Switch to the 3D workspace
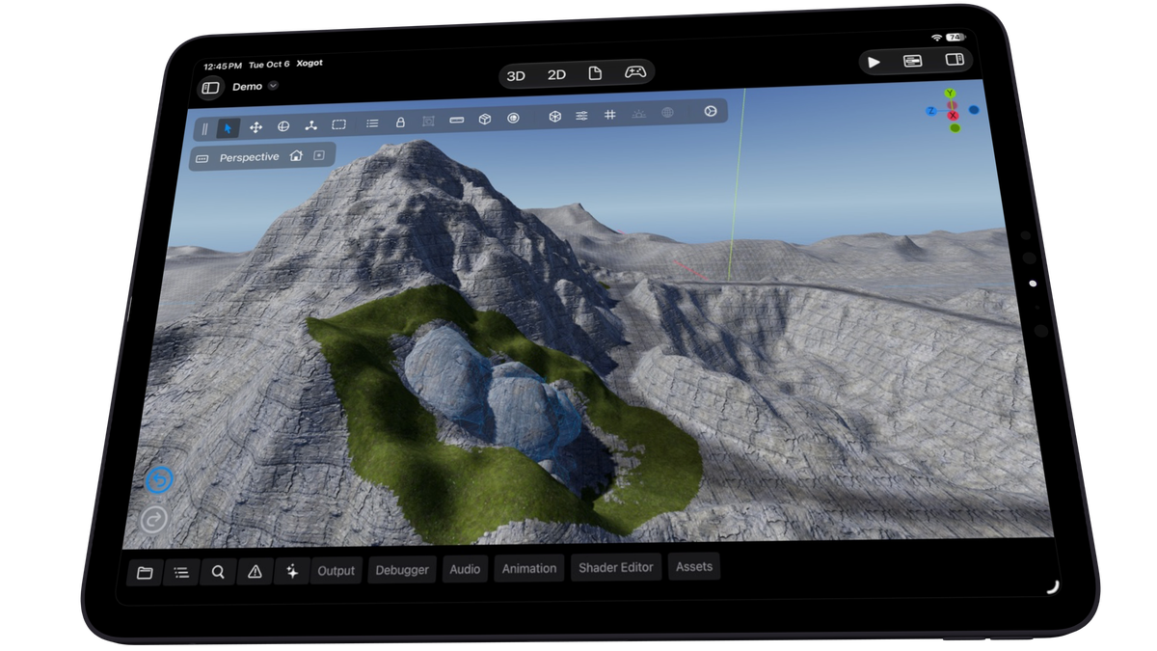The image size is (1157, 651). point(516,75)
